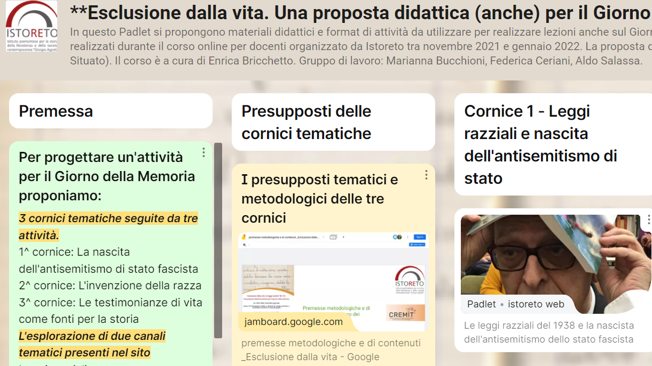Click the Premessa post vertical scrollbar
The image size is (652, 366).
tap(218, 240)
